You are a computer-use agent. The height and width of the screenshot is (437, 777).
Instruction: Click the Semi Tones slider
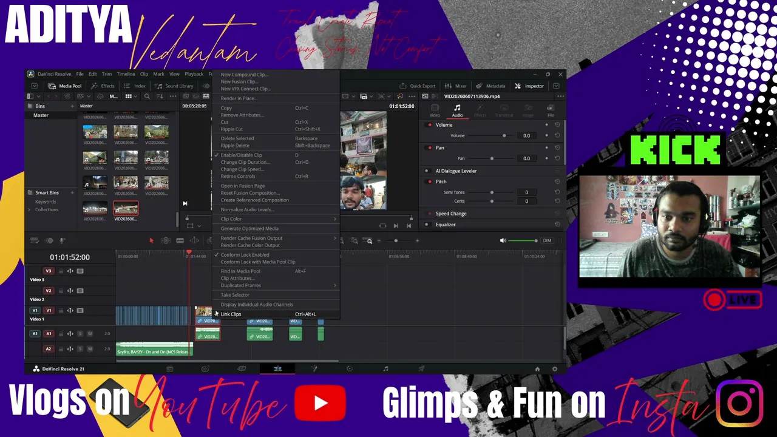point(492,192)
